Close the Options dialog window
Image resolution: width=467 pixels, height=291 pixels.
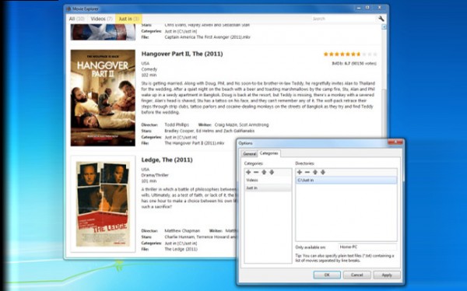(x=395, y=142)
